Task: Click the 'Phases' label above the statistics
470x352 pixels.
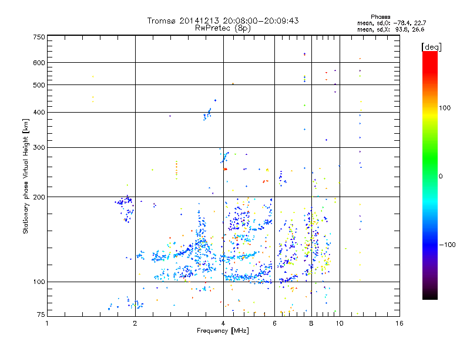Action: click(x=380, y=17)
